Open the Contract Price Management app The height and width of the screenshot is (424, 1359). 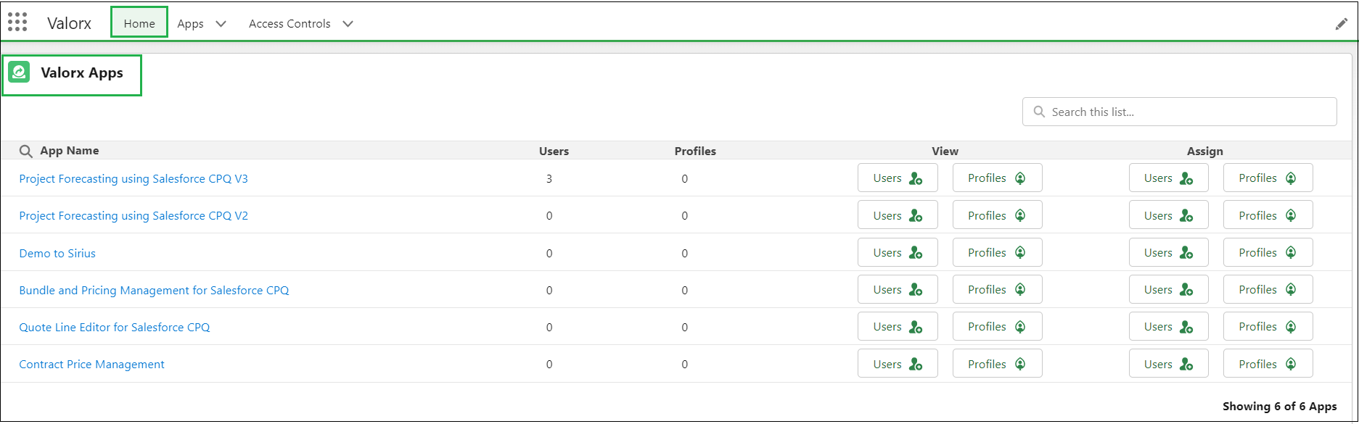(x=91, y=364)
